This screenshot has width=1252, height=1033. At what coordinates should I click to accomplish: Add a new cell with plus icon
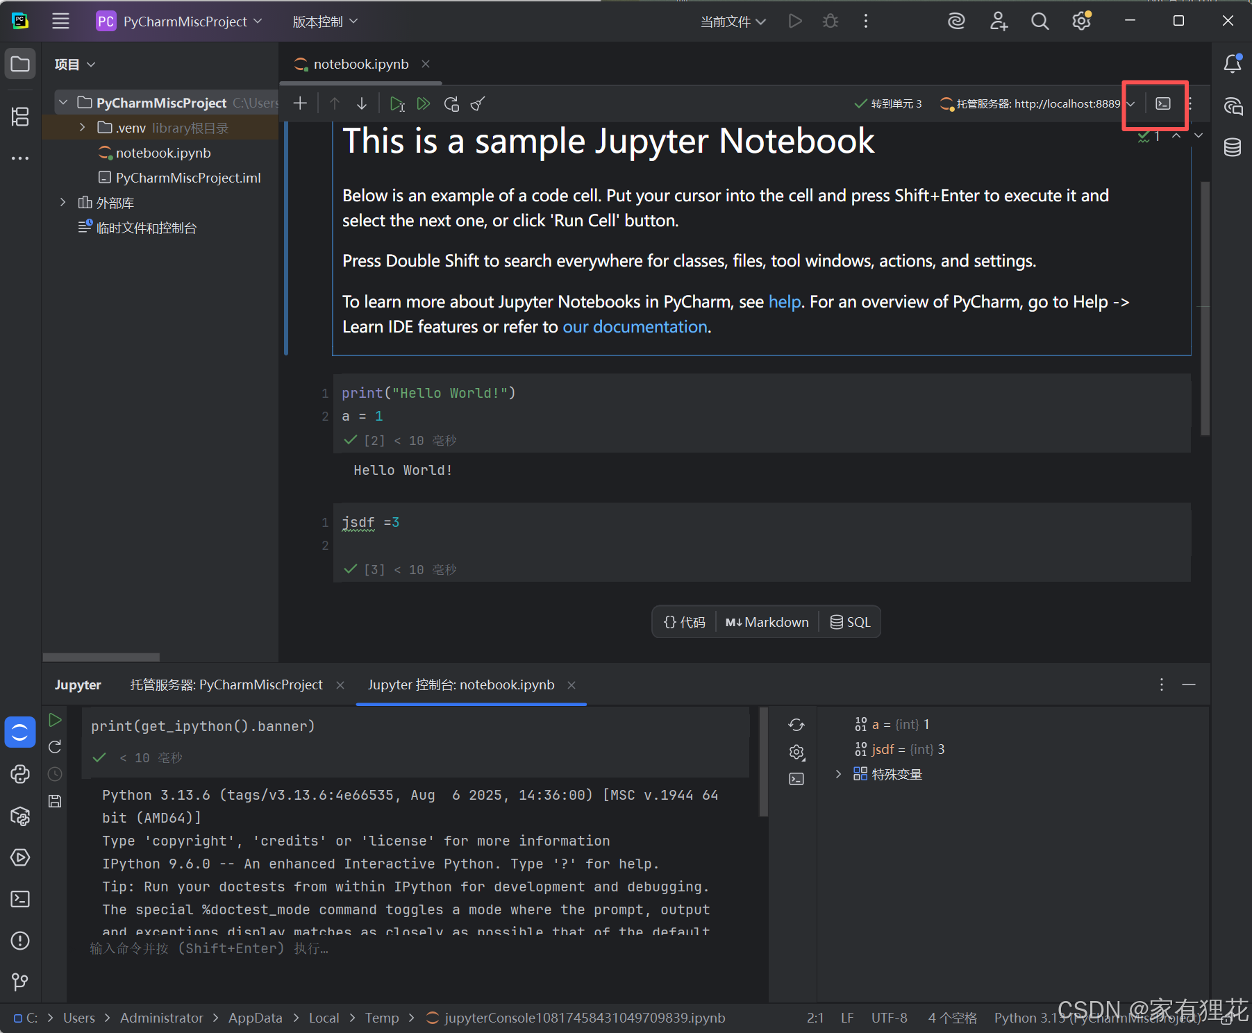click(x=300, y=103)
